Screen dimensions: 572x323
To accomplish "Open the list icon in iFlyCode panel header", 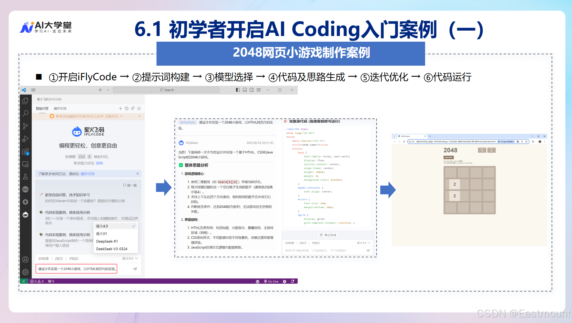I will tap(139, 109).
